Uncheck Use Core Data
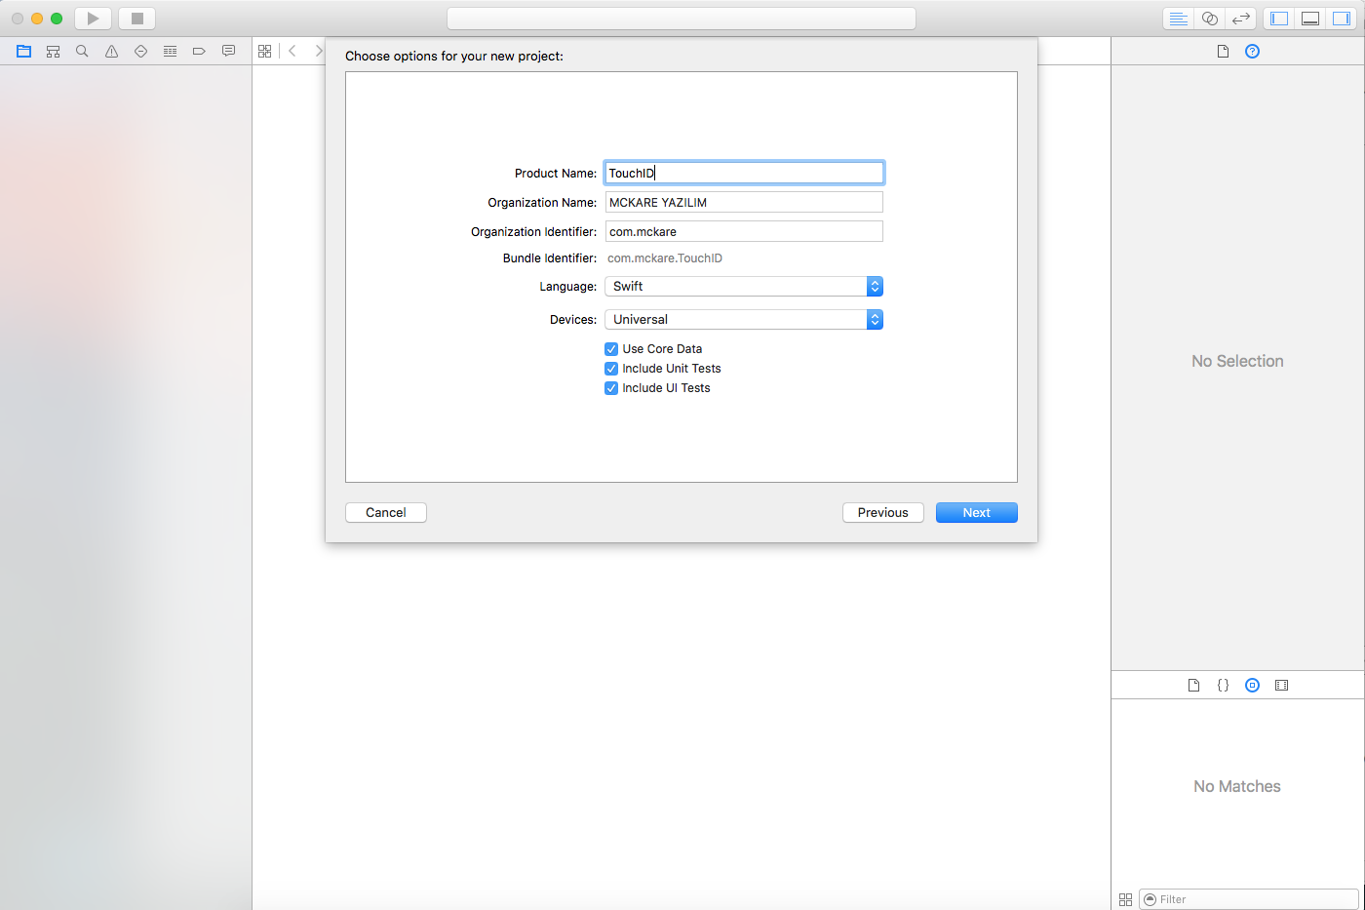The image size is (1365, 910). (x=611, y=348)
